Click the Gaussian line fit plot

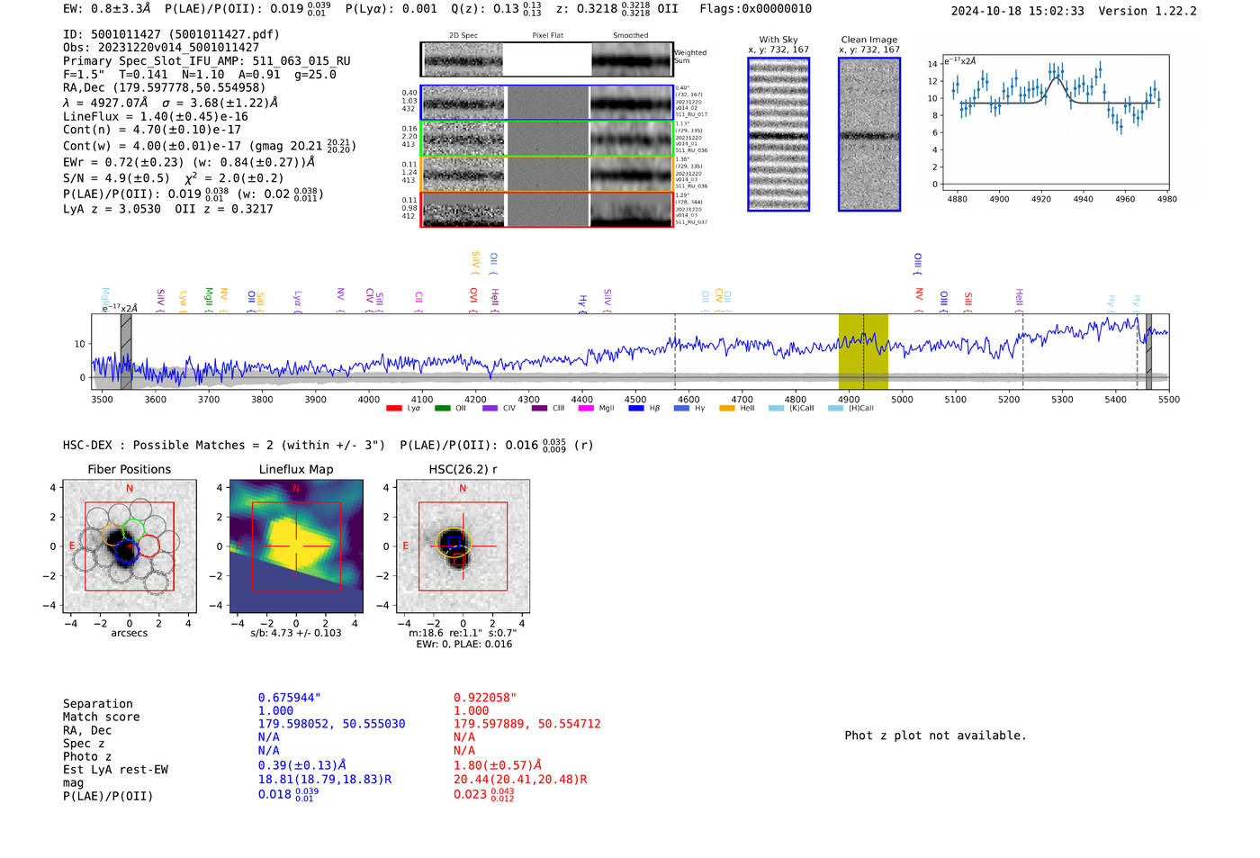point(1056,122)
